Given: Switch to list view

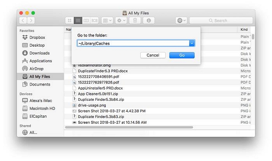Looking at the screenshot, I should click(78, 20).
